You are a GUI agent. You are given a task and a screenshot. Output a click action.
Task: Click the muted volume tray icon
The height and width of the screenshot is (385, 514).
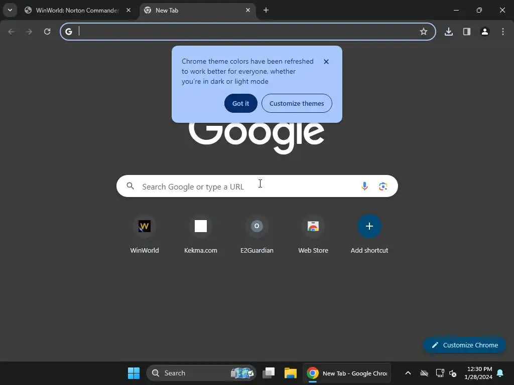[453, 373]
